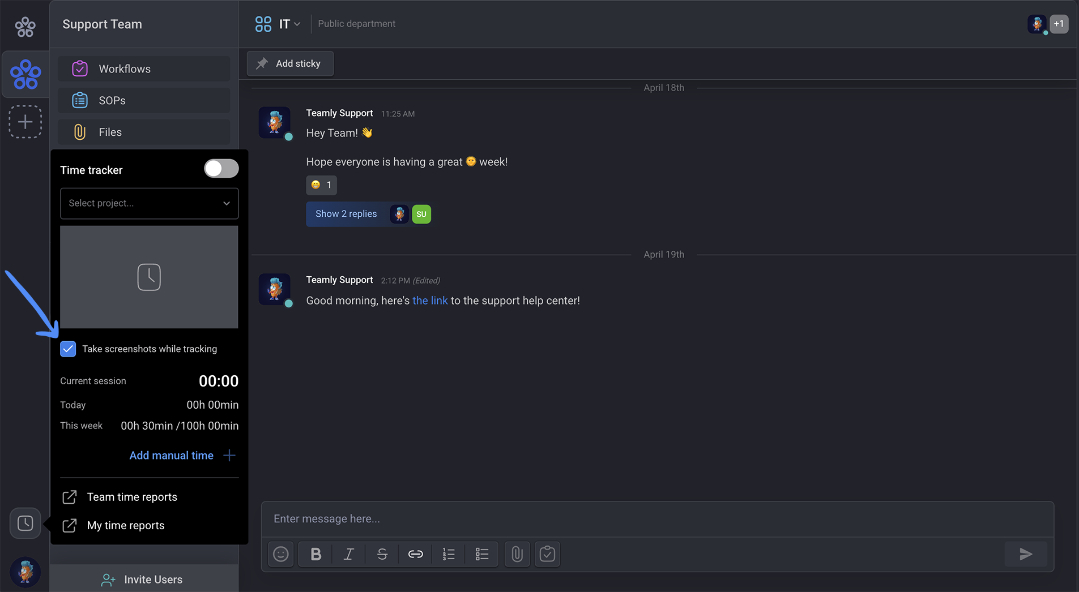Open the emoji picker in message toolbar
1079x592 pixels.
281,554
